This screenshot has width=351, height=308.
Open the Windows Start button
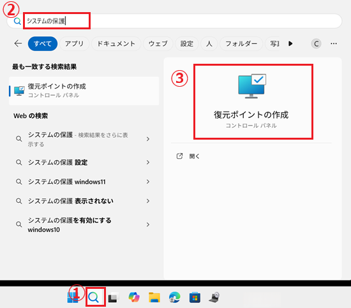coord(73,298)
